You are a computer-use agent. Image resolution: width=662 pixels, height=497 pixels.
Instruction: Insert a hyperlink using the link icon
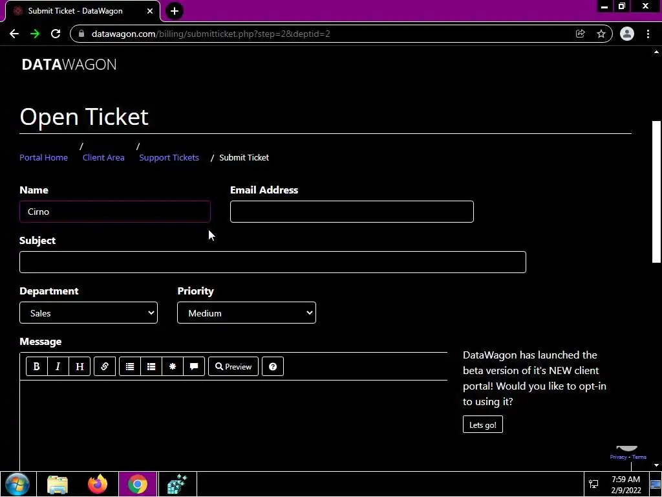click(x=105, y=366)
